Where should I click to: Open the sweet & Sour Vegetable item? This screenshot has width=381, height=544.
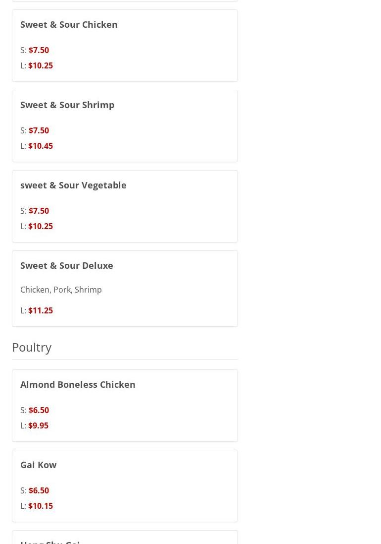73,185
